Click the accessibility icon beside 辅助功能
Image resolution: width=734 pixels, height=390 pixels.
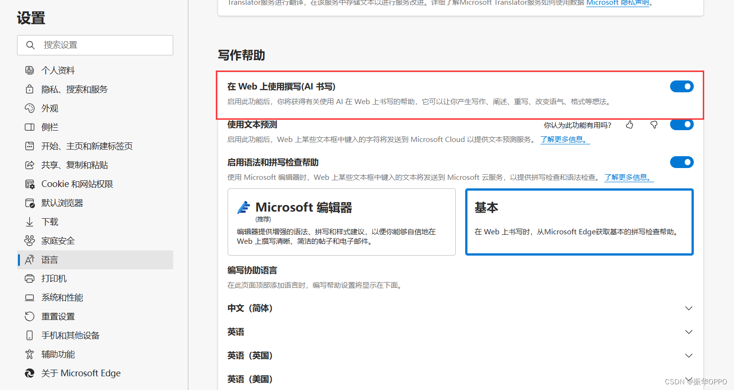tap(29, 354)
